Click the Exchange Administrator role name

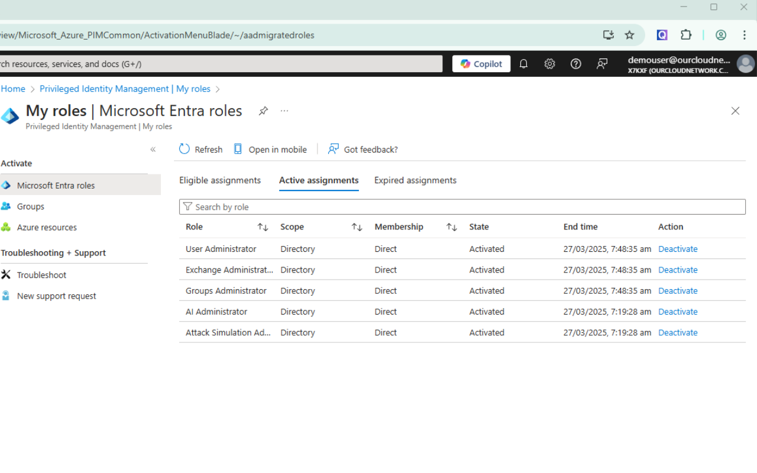(x=229, y=270)
